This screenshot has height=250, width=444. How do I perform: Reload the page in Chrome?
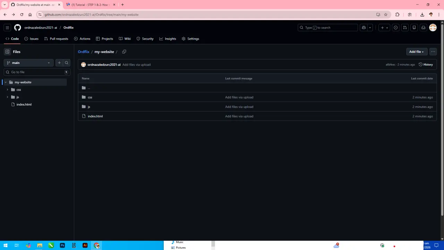tap(22, 15)
